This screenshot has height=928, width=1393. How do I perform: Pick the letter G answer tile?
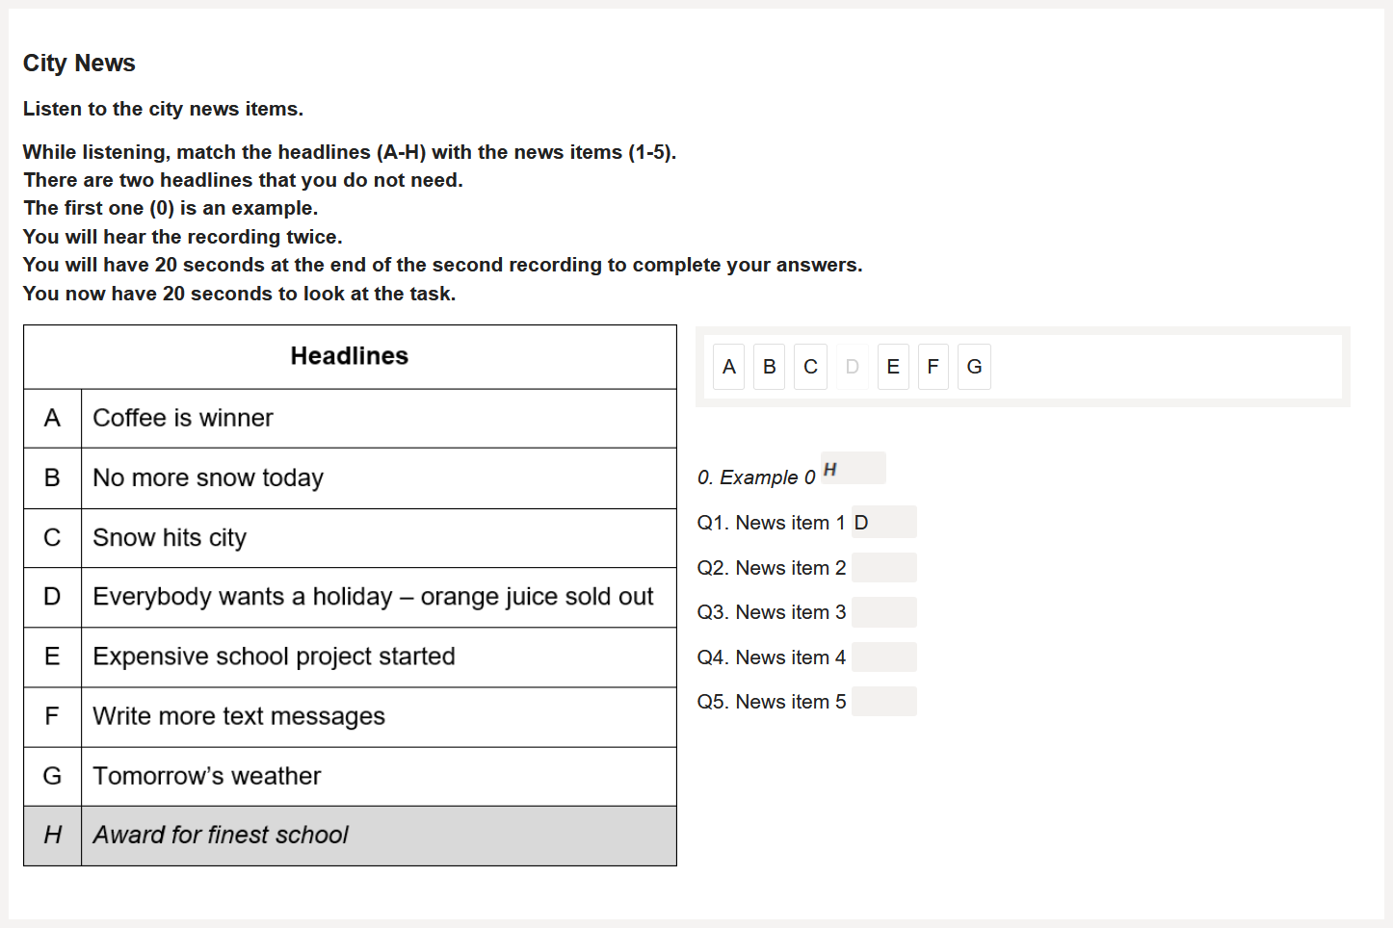(974, 367)
